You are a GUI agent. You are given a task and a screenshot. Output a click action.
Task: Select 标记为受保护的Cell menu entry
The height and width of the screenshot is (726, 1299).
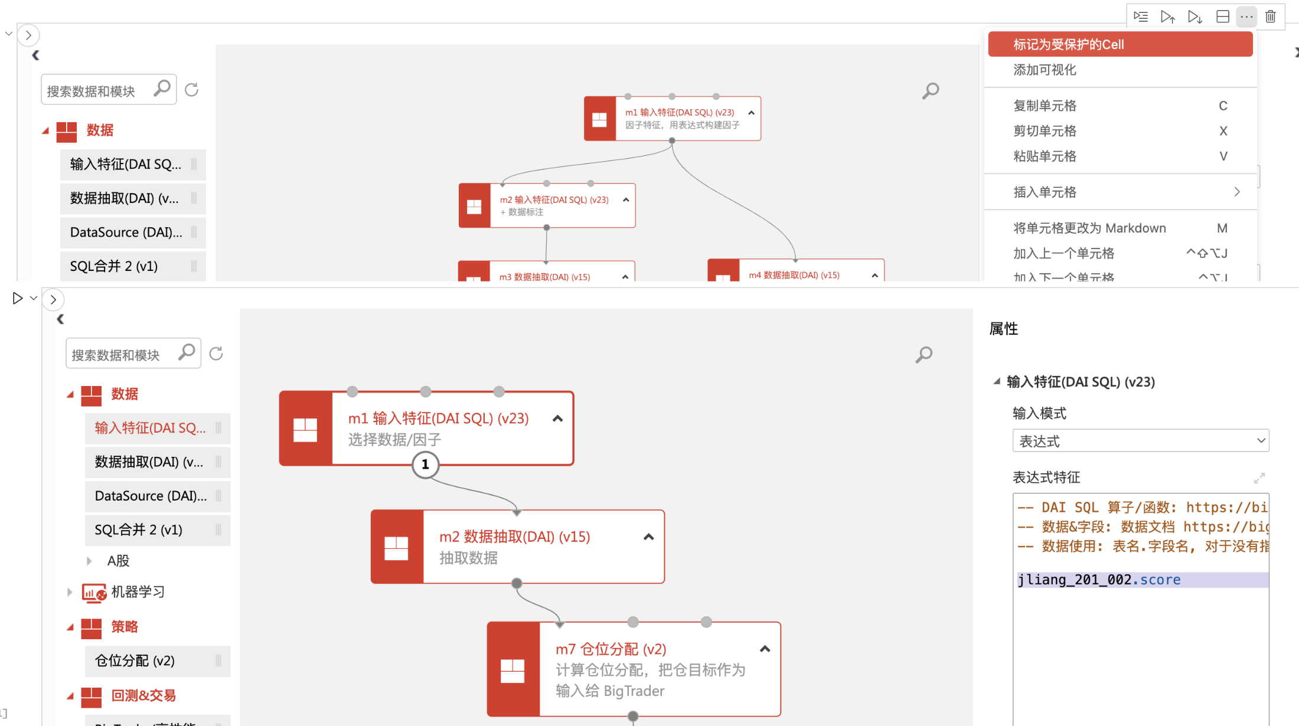click(x=1120, y=45)
